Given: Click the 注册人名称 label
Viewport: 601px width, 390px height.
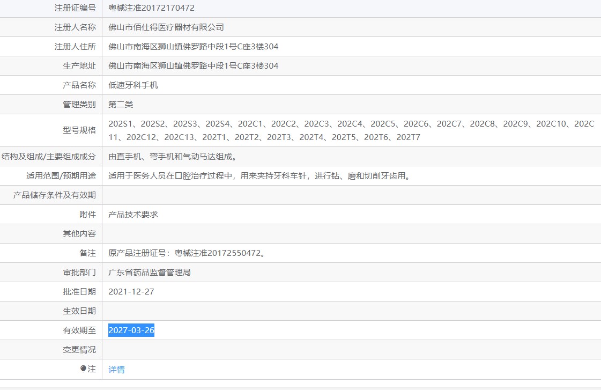Looking at the screenshot, I should click(75, 27).
